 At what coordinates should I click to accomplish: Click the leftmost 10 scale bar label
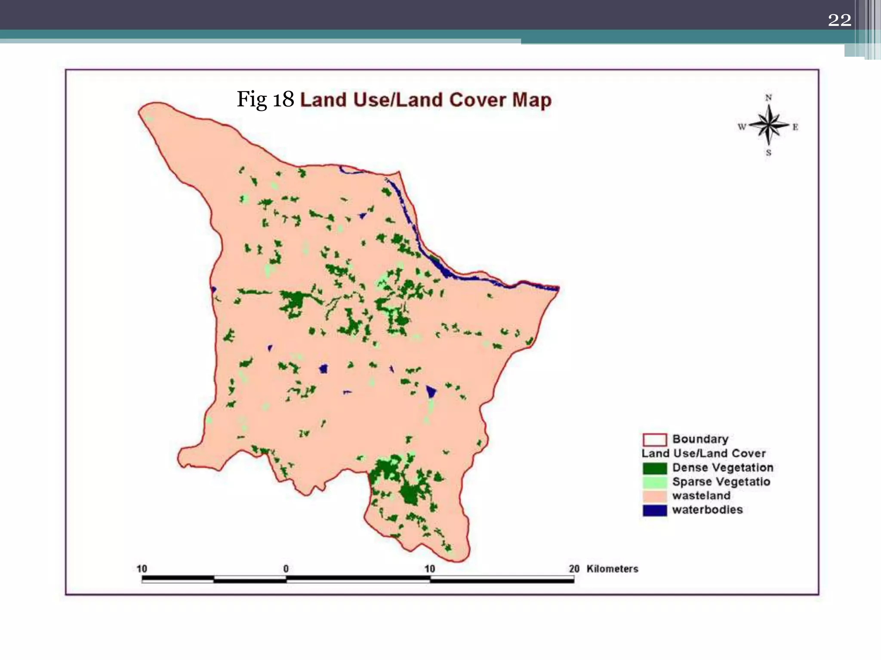coord(142,569)
